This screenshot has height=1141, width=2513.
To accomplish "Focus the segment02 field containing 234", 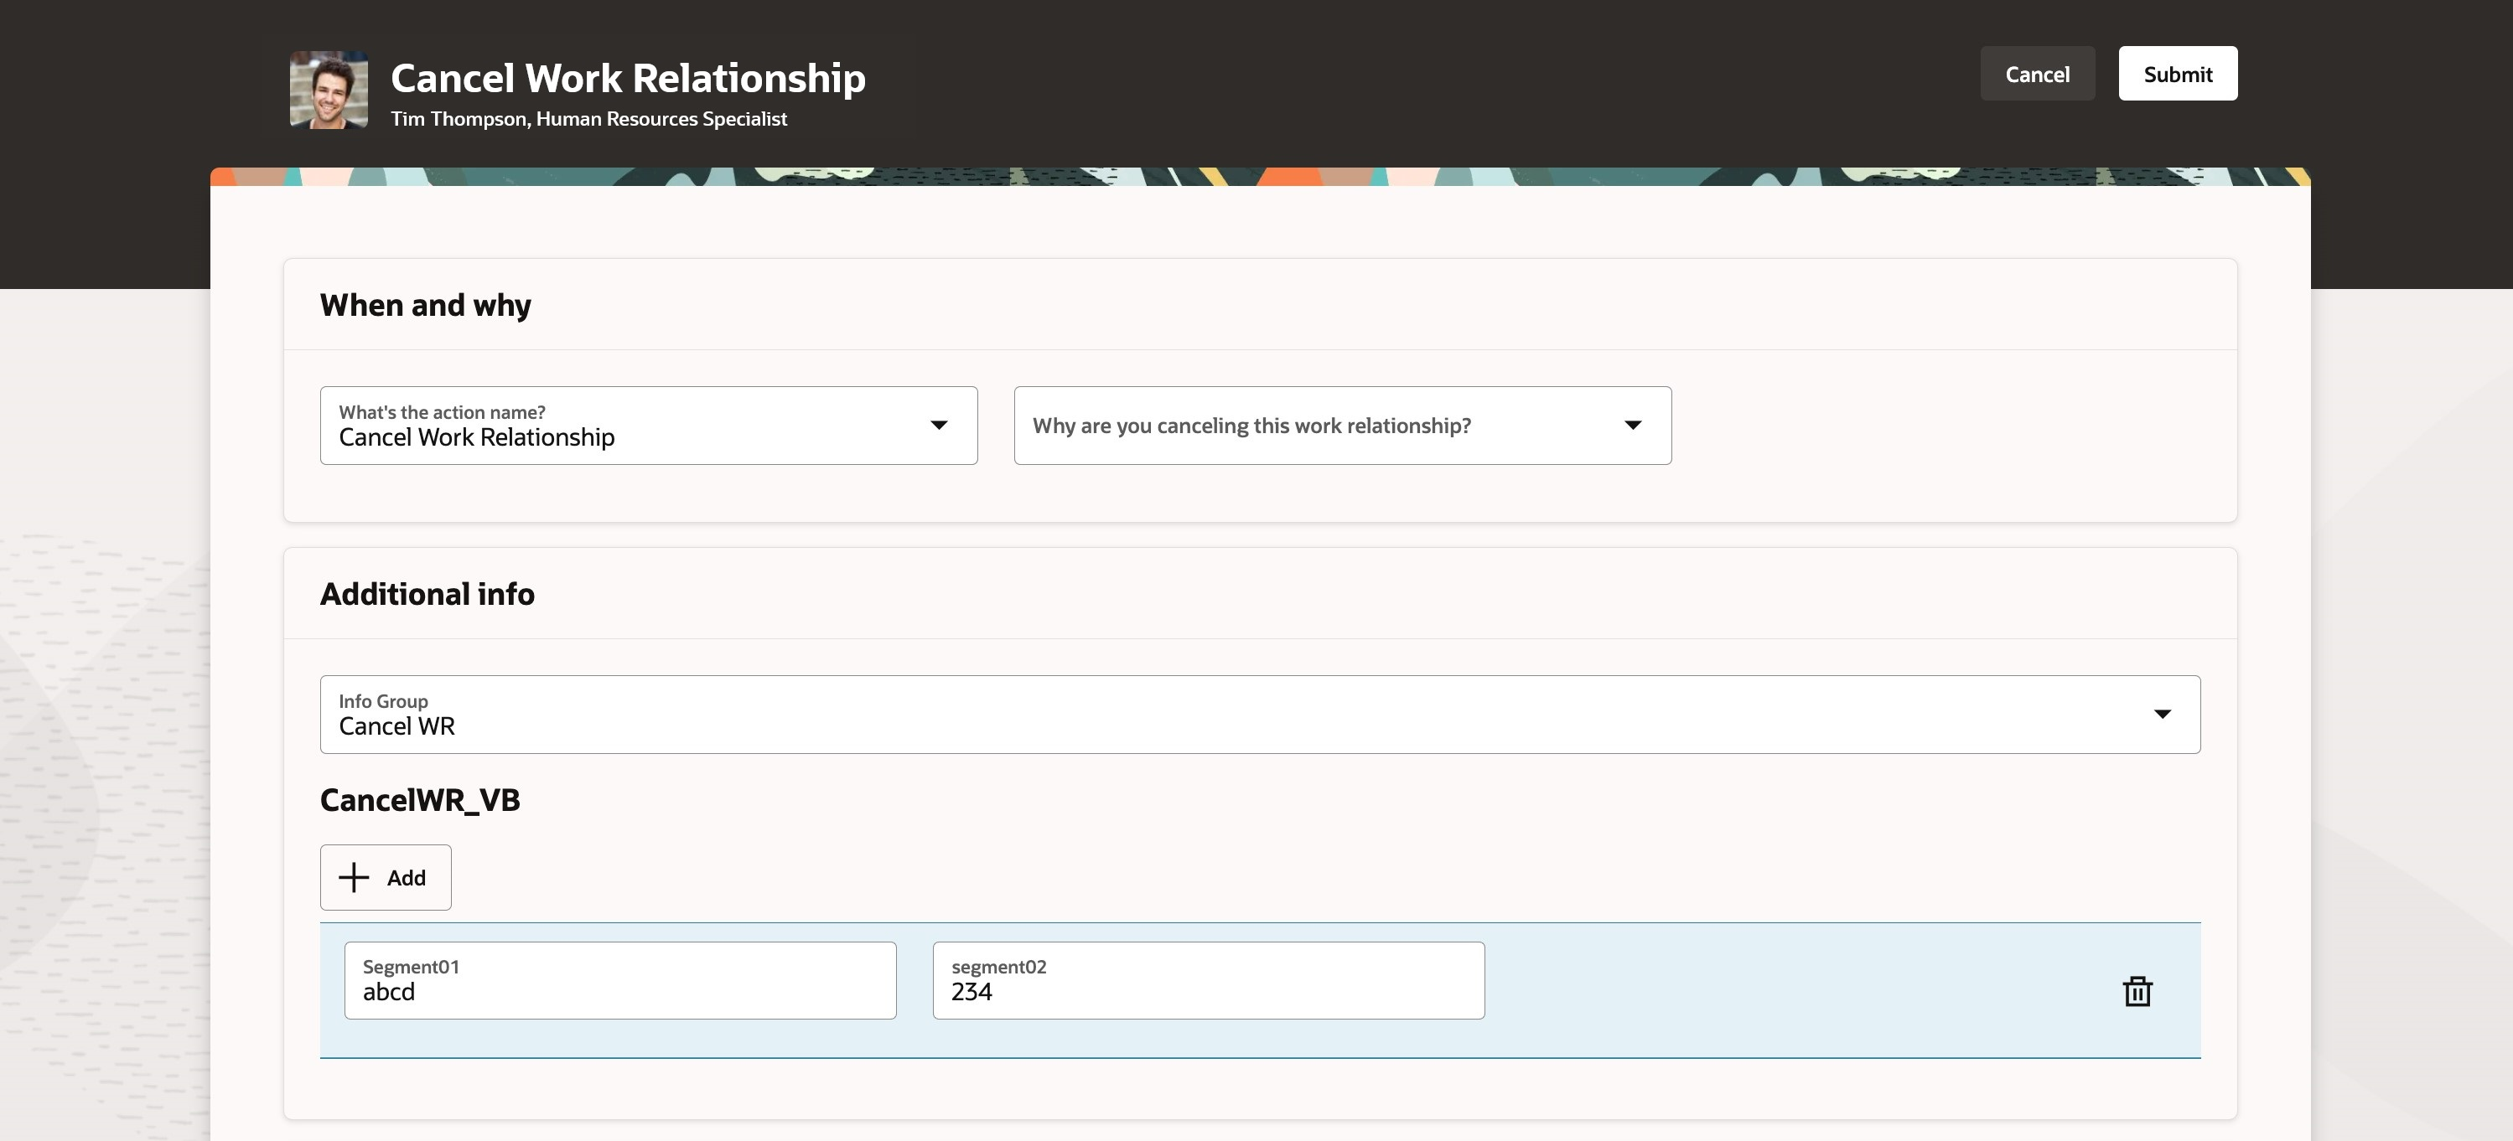I will (1208, 981).
